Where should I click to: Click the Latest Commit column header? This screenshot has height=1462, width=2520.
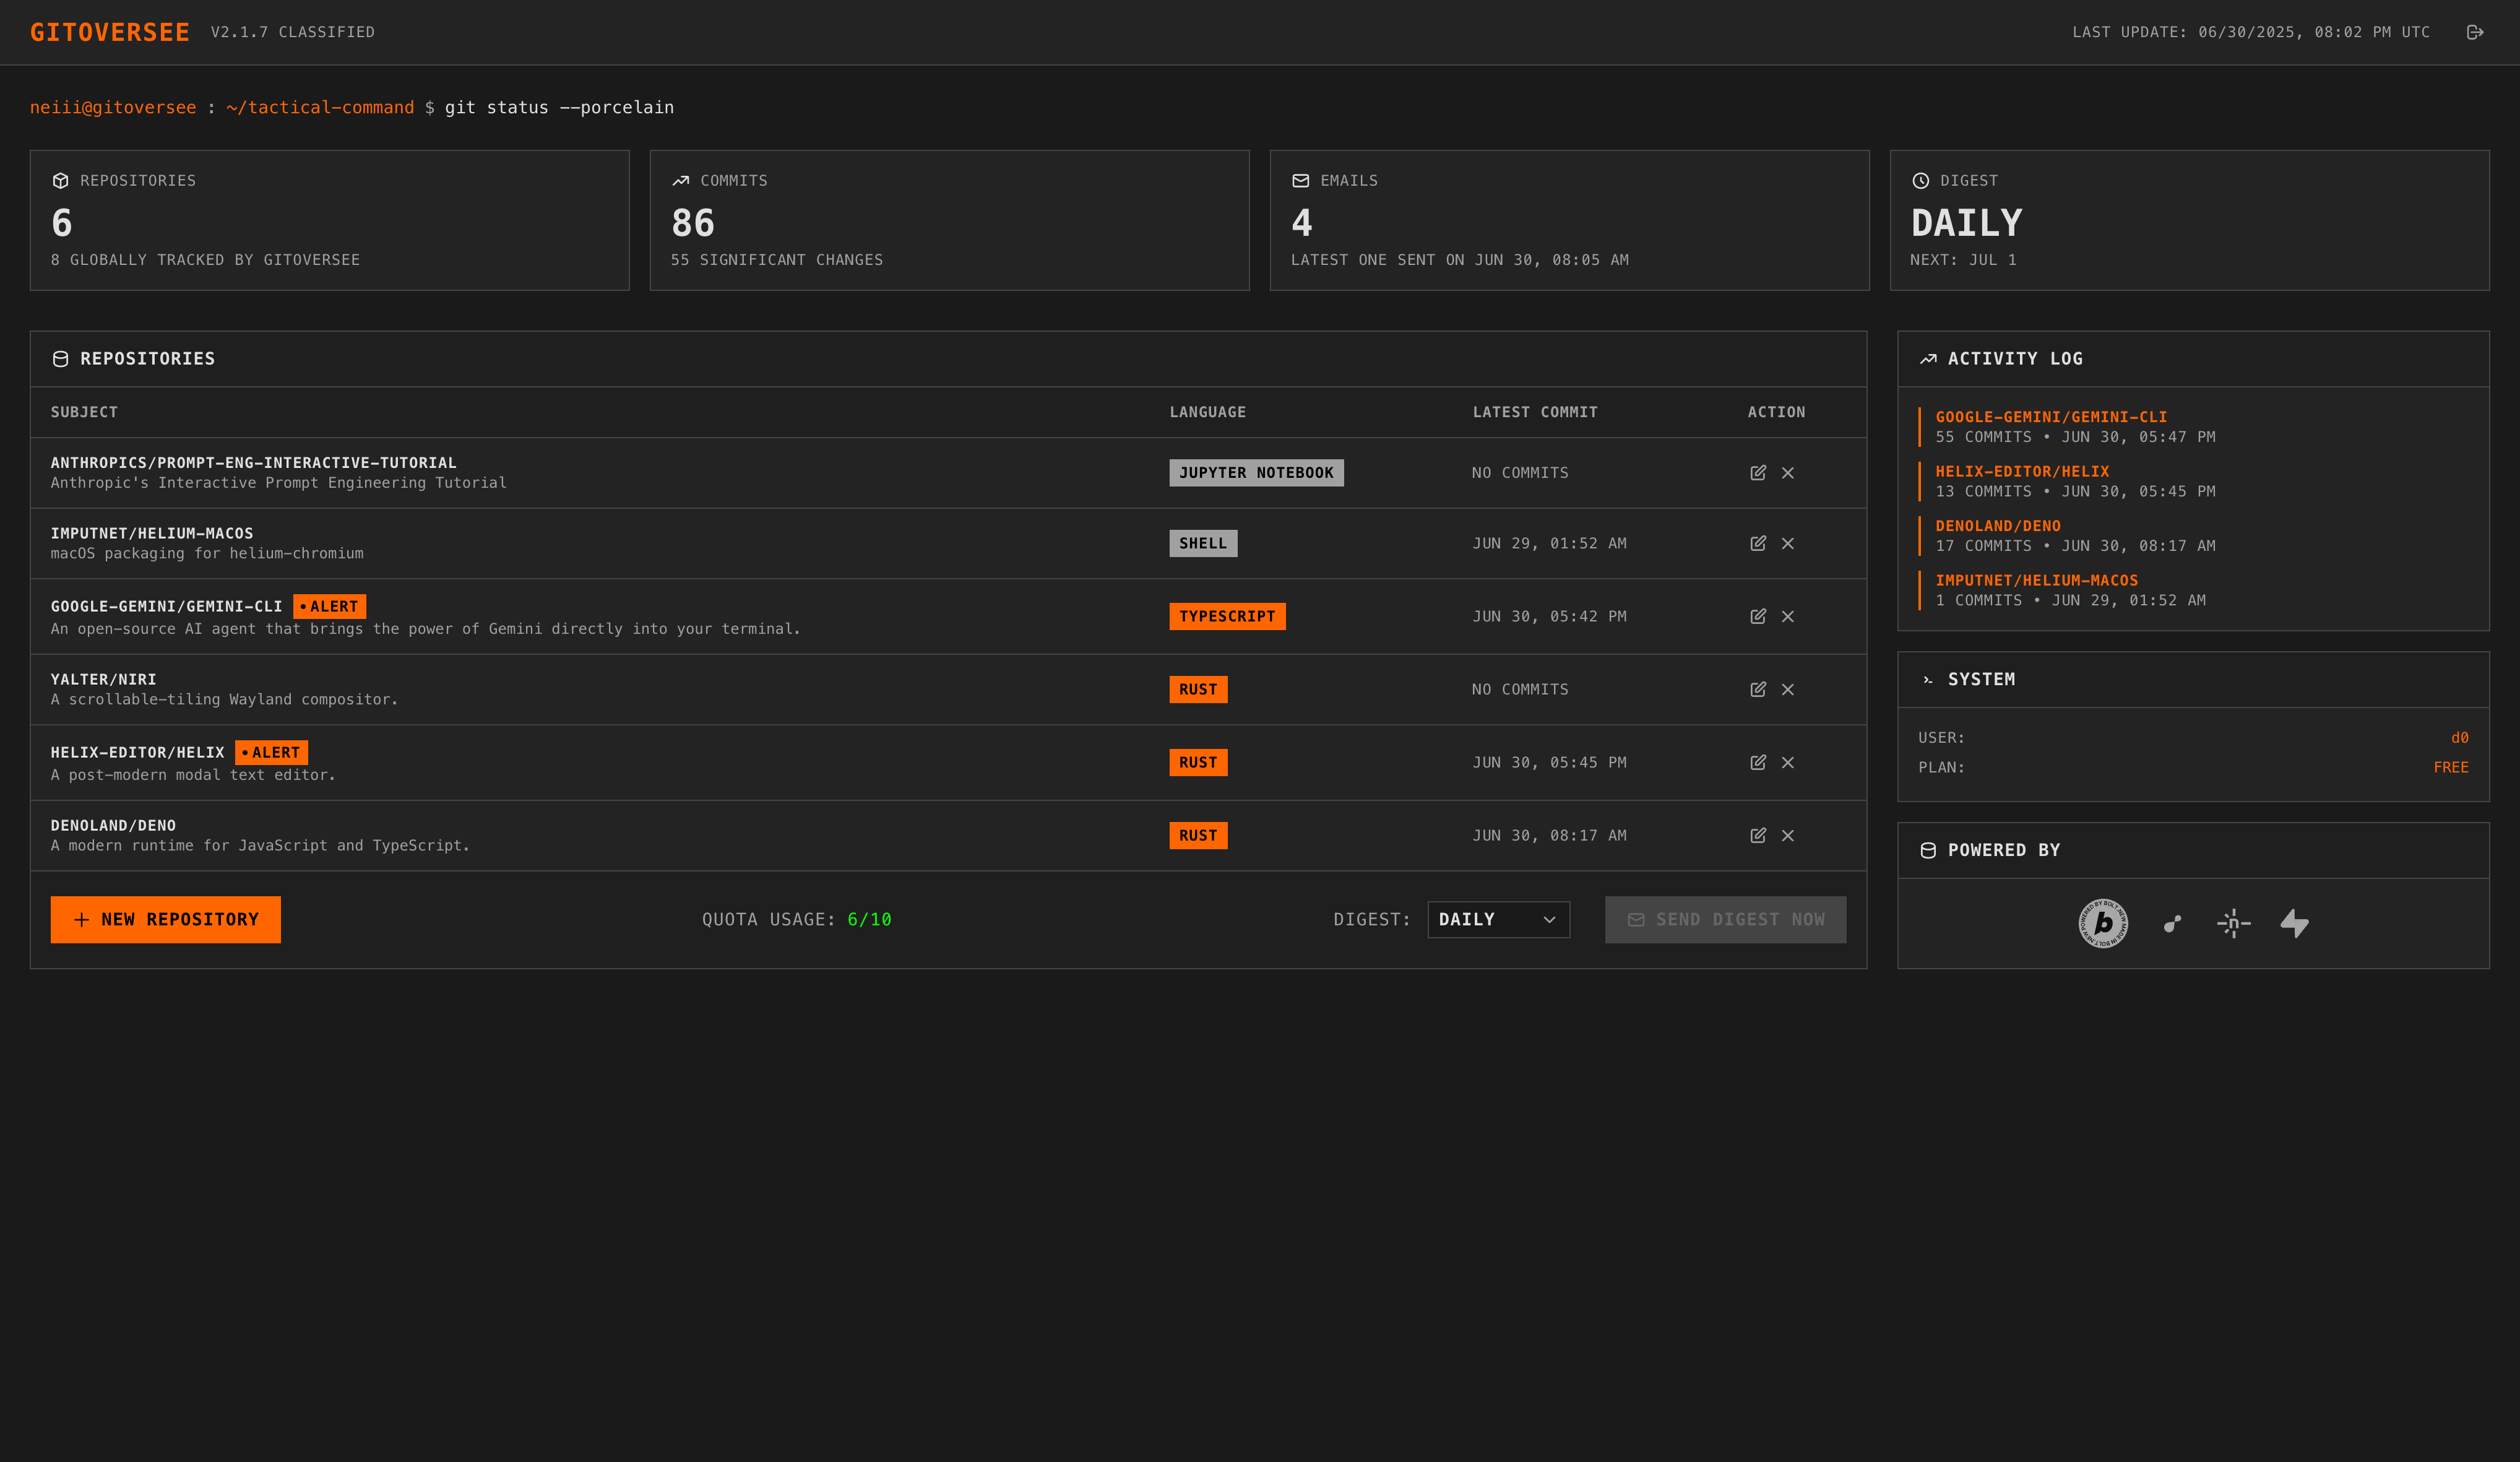tap(1534, 412)
